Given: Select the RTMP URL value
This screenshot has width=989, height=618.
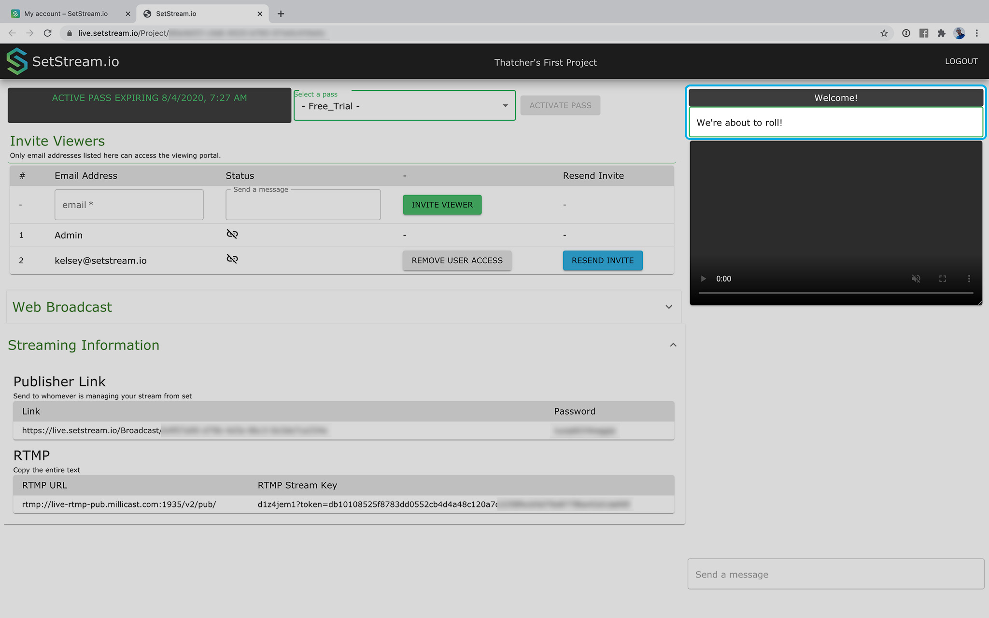Looking at the screenshot, I should point(119,504).
